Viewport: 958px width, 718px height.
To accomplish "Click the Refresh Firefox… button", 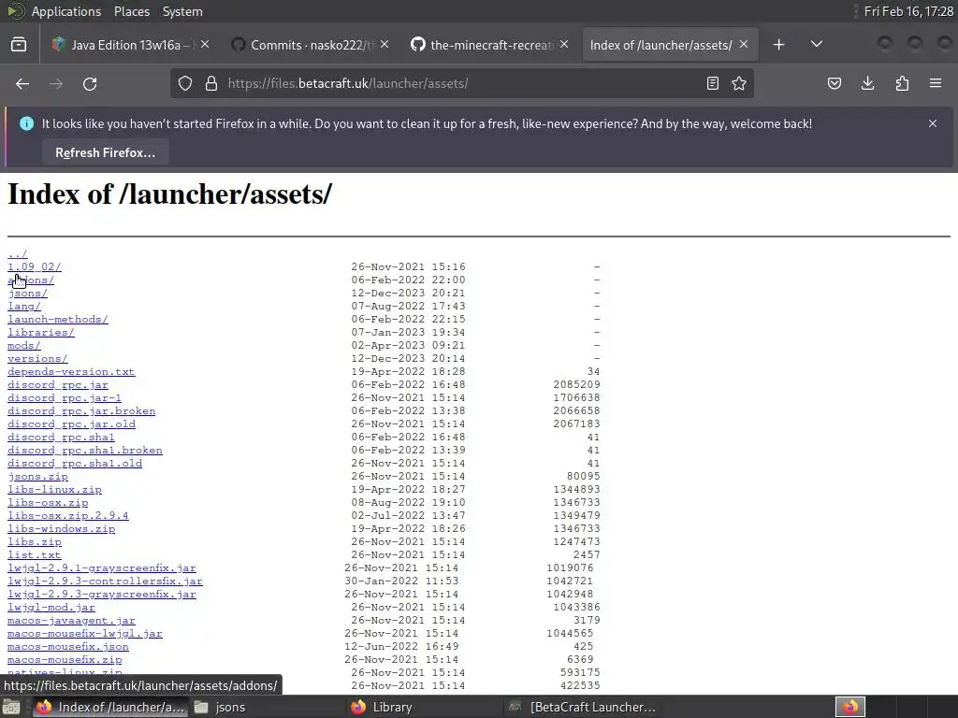I will [x=105, y=152].
